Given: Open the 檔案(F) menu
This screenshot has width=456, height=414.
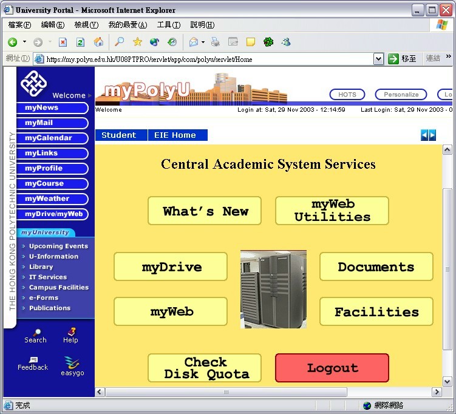Looking at the screenshot, I should (x=19, y=25).
